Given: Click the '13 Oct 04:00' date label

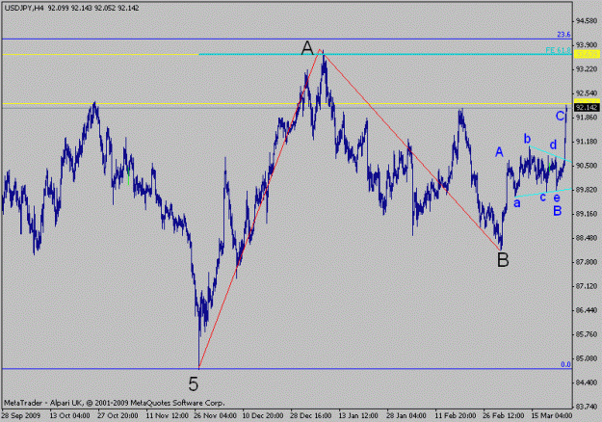Looking at the screenshot, I should 69,415.
